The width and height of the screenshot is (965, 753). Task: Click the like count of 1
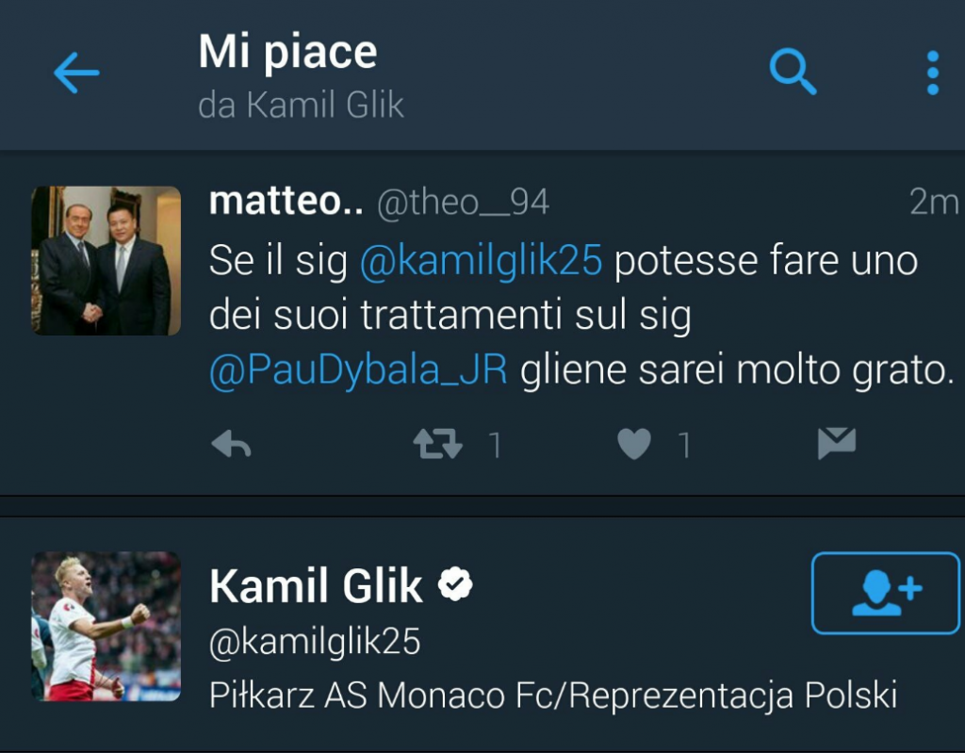pyautogui.click(x=685, y=443)
